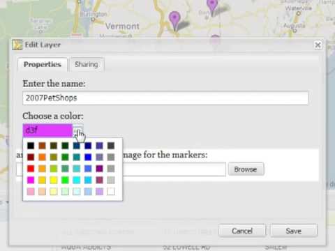Choose the brown color swatch
Viewport: 335px width, 251px height.
tap(42, 146)
